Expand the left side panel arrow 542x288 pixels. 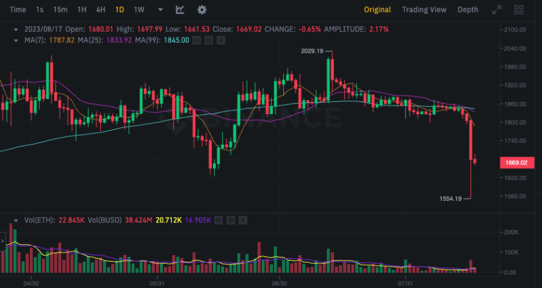[x=3, y=241]
